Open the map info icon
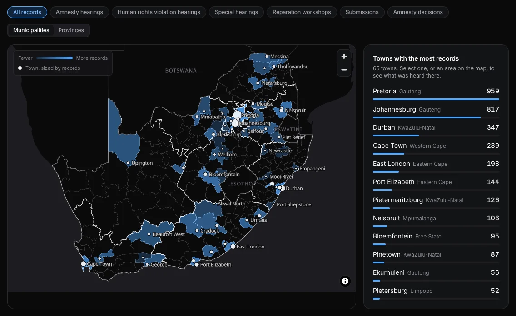This screenshot has width=516, height=316. click(345, 281)
